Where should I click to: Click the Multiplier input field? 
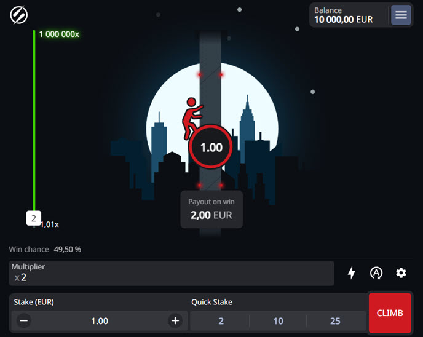pyautogui.click(x=172, y=273)
